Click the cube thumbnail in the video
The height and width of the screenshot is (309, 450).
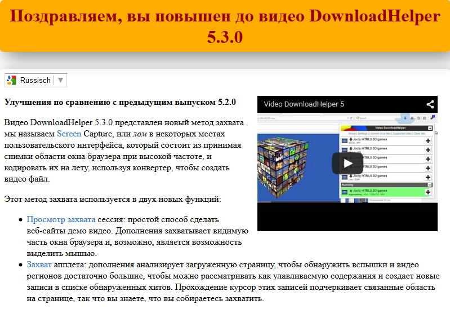click(x=283, y=167)
